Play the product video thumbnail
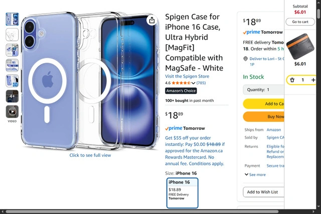The width and height of the screenshot is (321, 214). pos(12,112)
